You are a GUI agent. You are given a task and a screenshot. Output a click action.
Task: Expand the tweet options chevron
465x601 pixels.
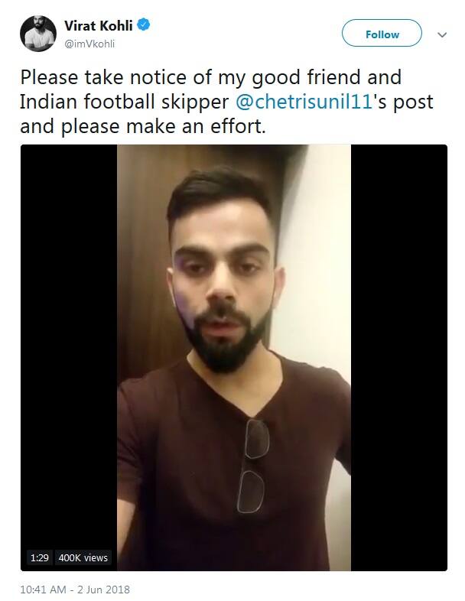click(442, 35)
